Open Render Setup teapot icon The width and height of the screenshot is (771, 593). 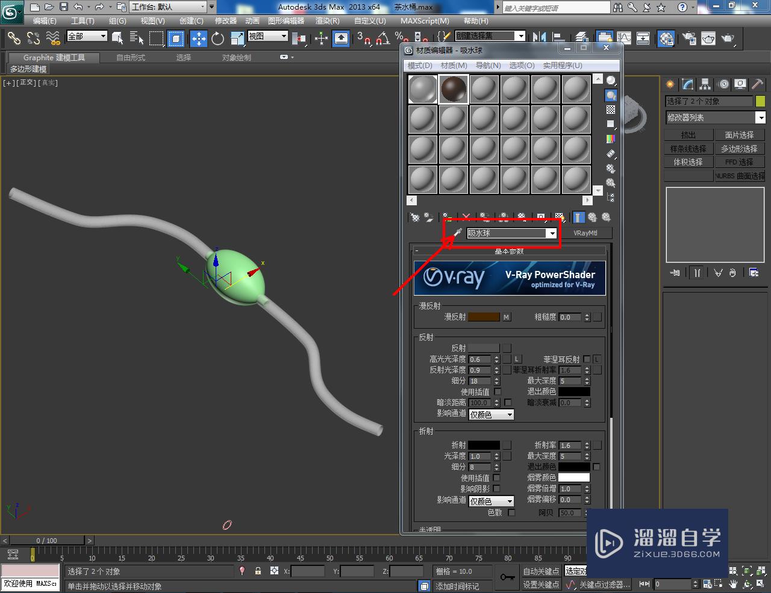688,39
